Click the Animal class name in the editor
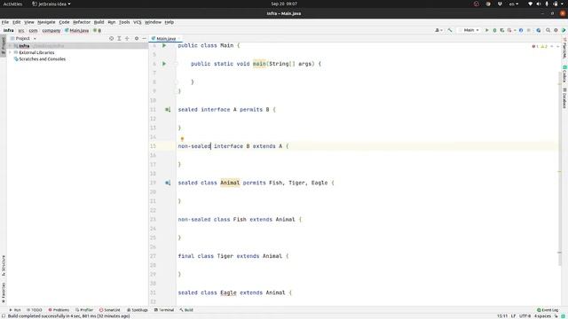 pos(230,183)
